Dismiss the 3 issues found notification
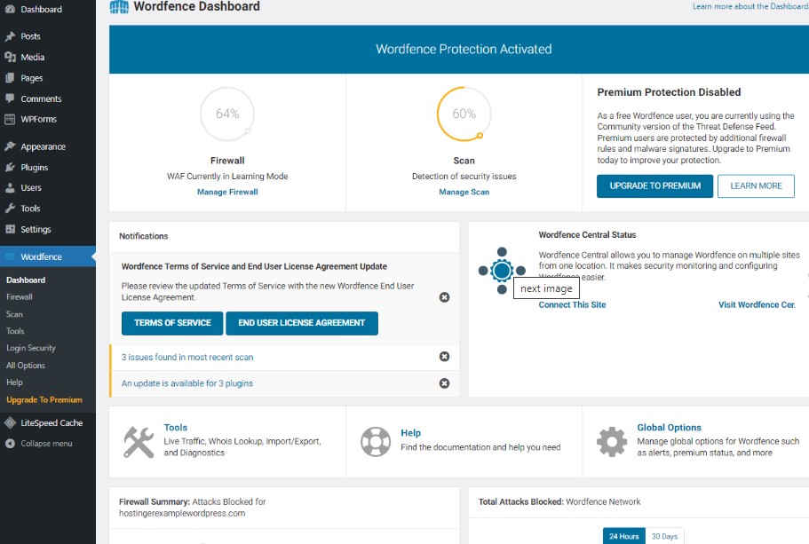 point(444,357)
